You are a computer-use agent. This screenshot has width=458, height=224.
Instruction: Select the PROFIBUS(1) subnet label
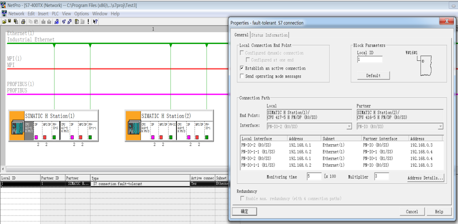pyautogui.click(x=21, y=87)
